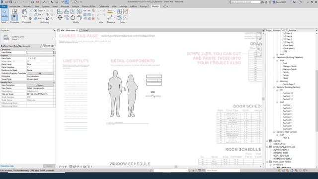Open the Drafting View type selector dropdown

pyautogui.click(x=54, y=38)
